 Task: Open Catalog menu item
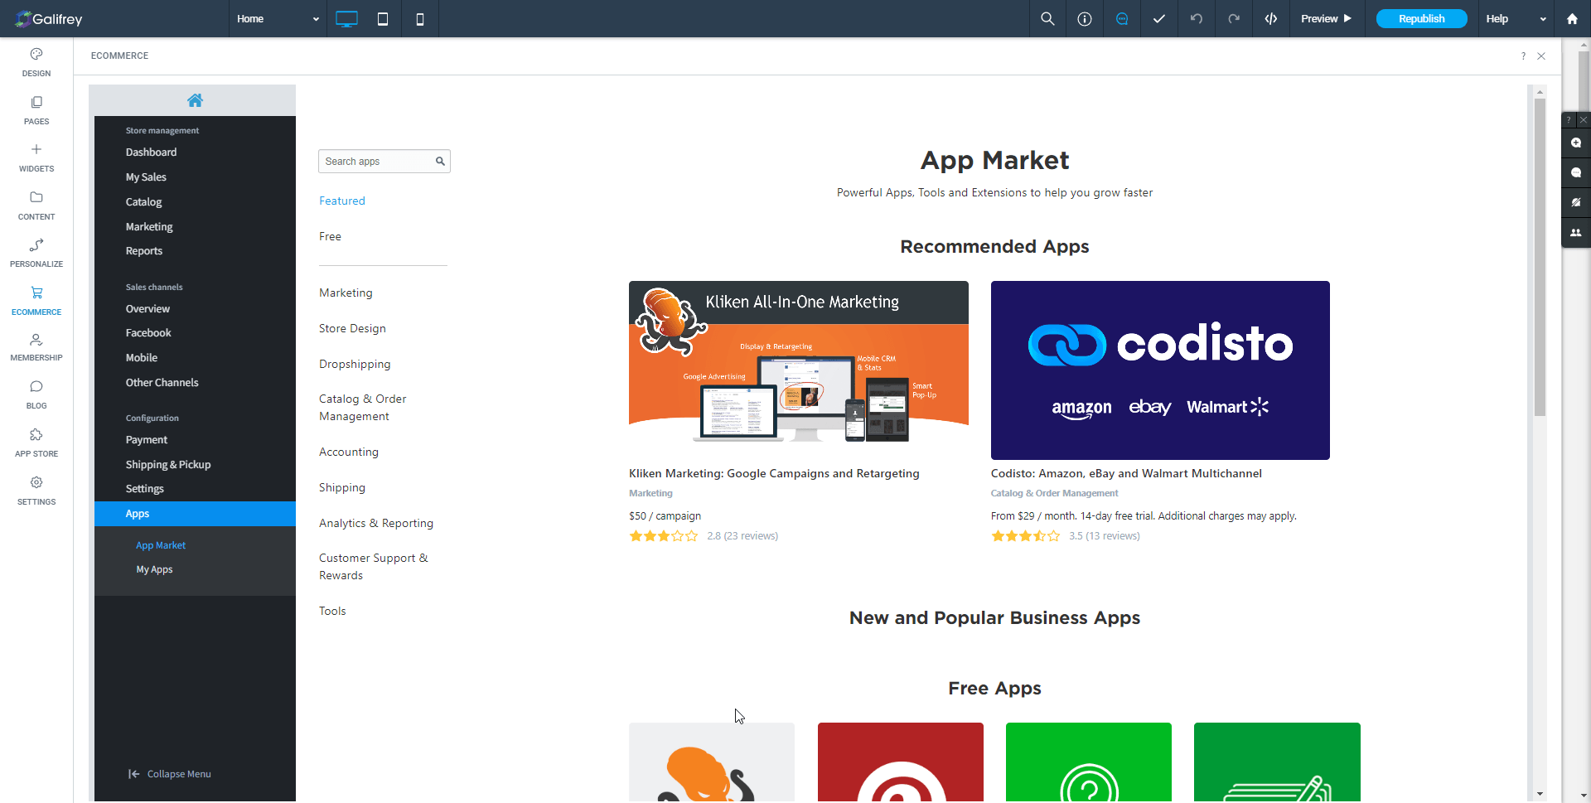(143, 202)
